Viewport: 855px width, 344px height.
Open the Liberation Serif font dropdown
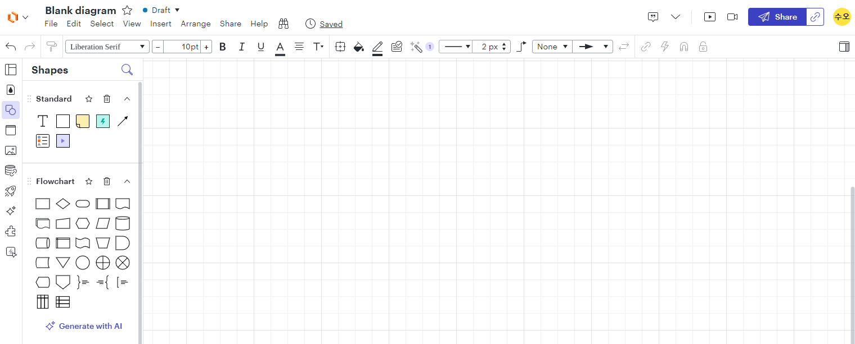[107, 47]
